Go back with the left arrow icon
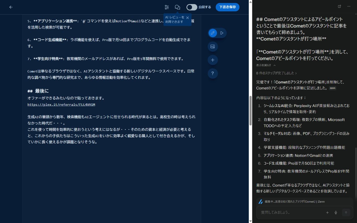Viewport: 357px width, 223px height. pos(11,7)
